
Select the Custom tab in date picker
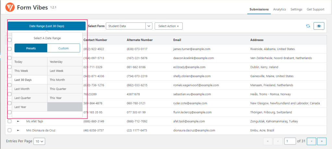(64, 48)
